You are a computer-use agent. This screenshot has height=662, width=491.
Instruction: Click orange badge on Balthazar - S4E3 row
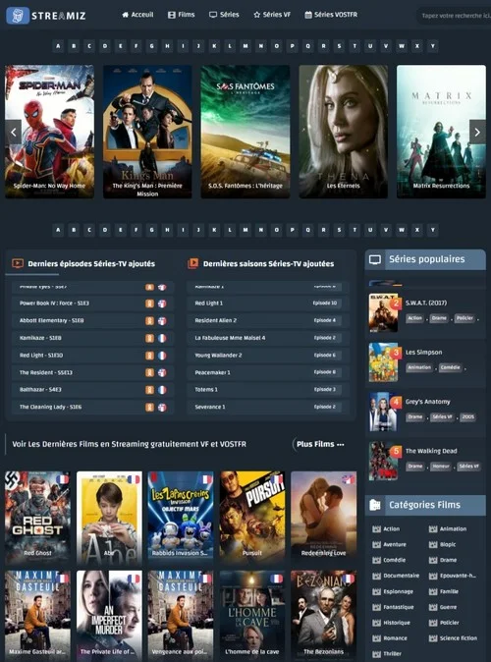(149, 390)
